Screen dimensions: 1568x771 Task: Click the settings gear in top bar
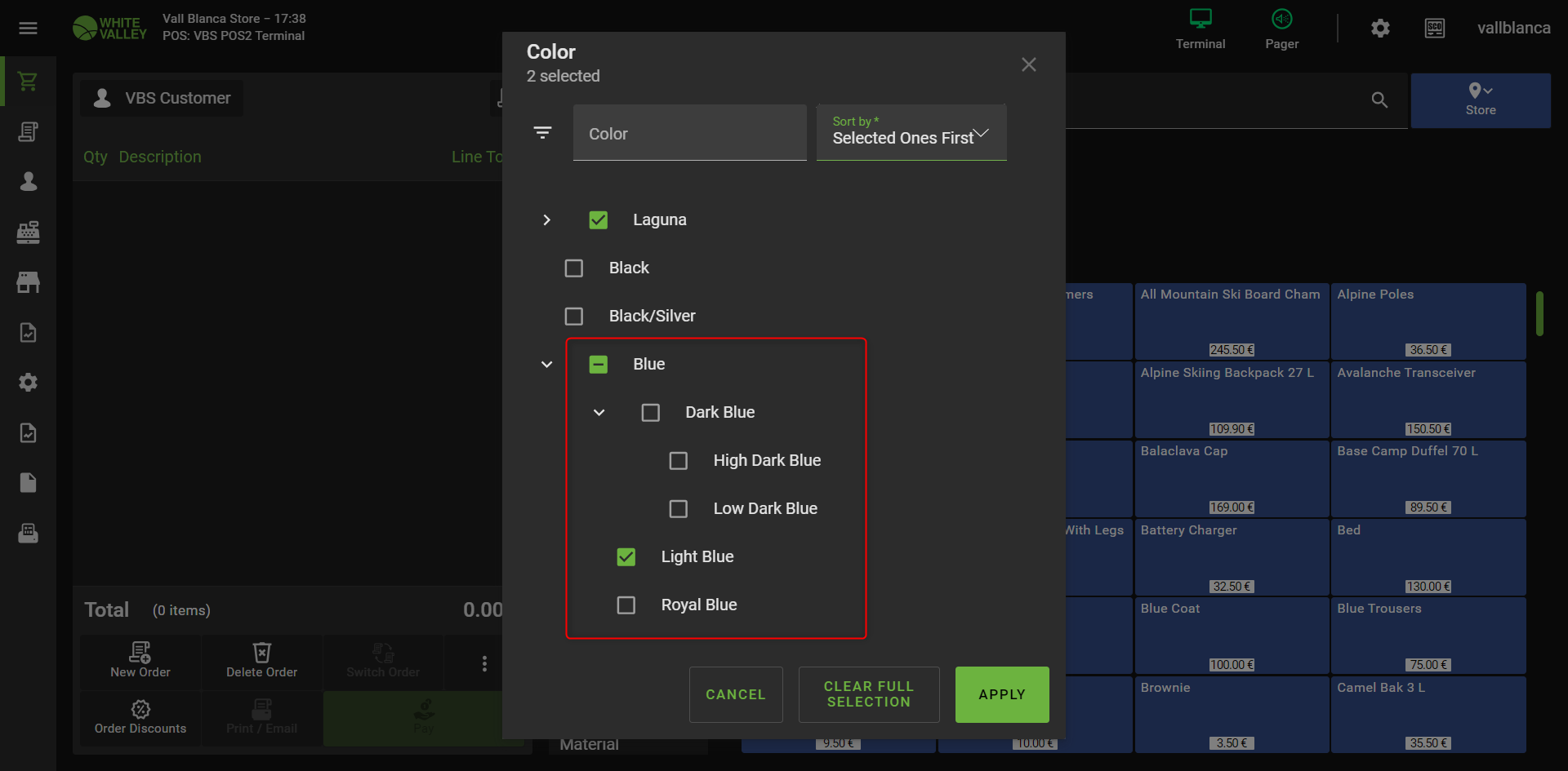(1380, 29)
